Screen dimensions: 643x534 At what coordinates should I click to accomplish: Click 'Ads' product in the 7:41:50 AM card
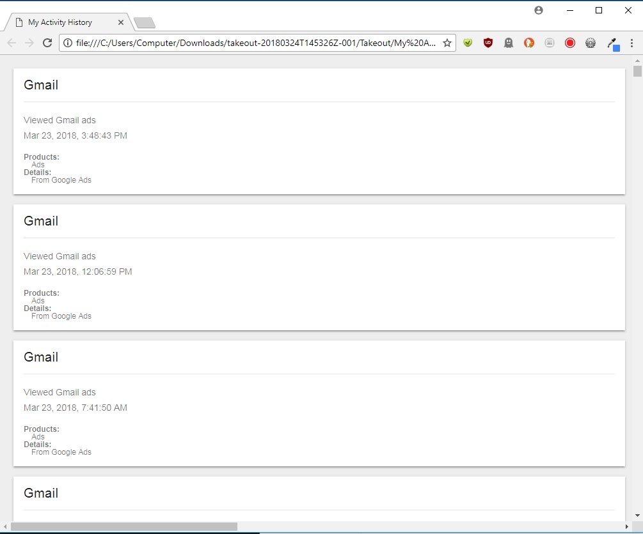pos(38,436)
